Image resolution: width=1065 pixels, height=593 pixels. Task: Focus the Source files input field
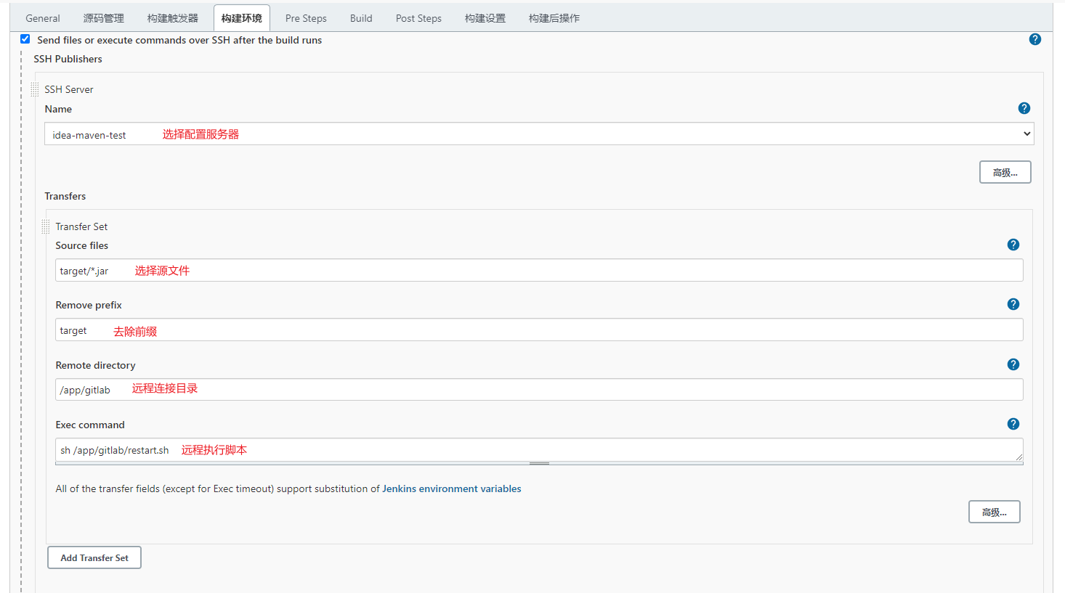[x=539, y=270]
